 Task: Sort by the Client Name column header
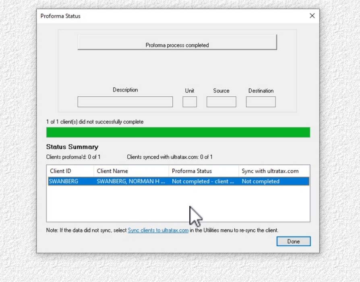coord(131,171)
